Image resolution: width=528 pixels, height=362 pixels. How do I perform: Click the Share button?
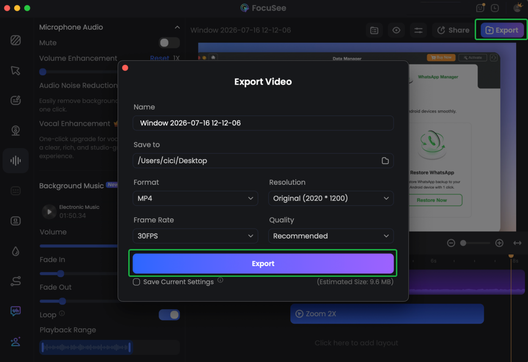[453, 30]
